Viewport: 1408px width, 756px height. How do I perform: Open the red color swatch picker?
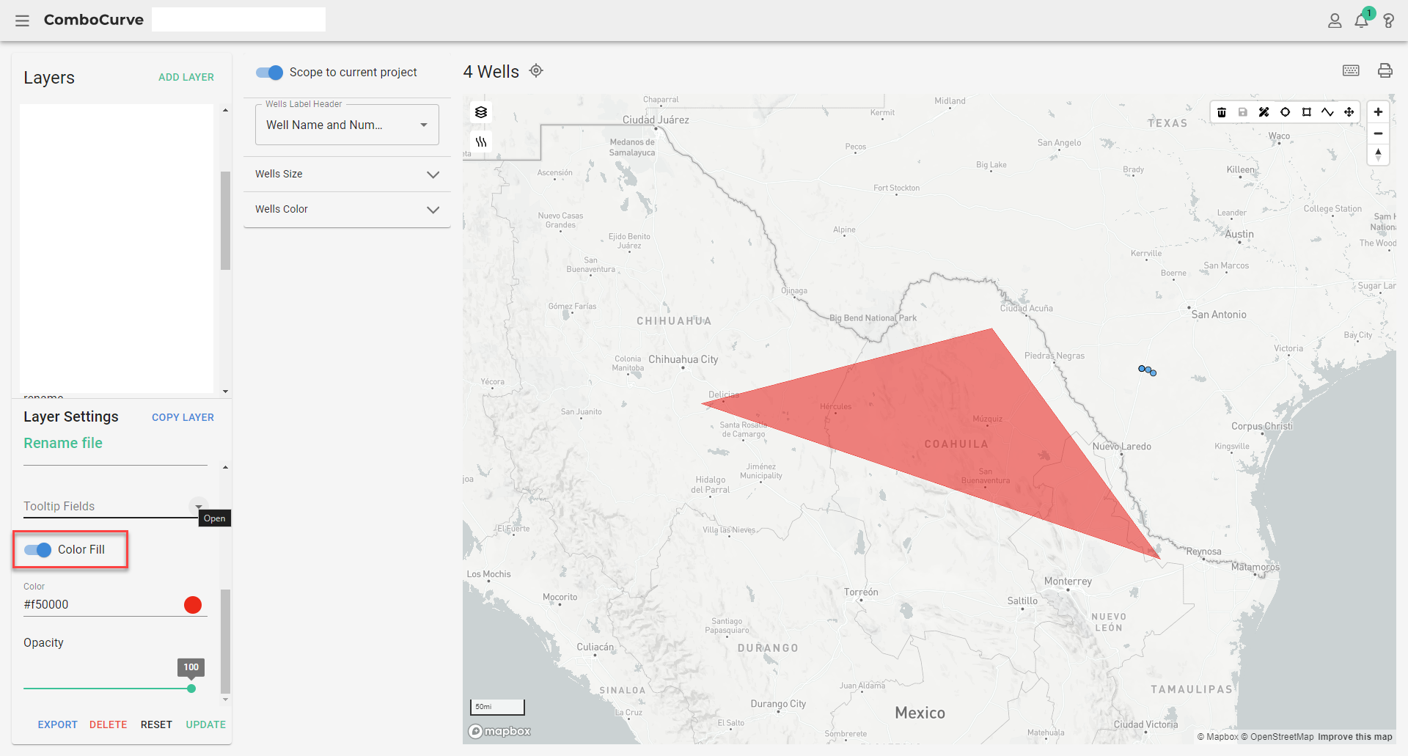point(193,605)
